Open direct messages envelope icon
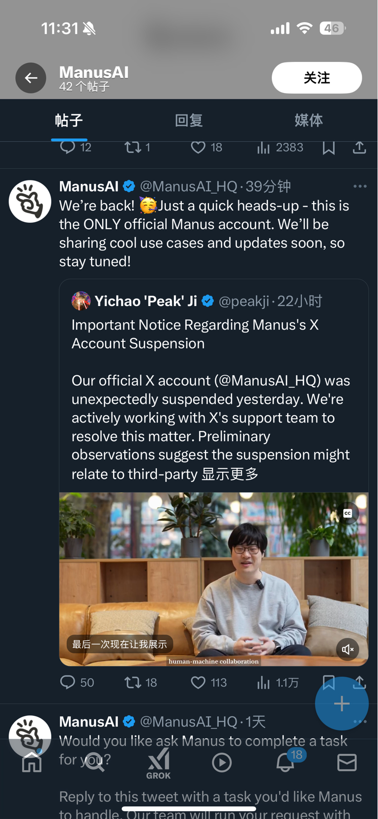This screenshot has width=378, height=819. point(347,763)
